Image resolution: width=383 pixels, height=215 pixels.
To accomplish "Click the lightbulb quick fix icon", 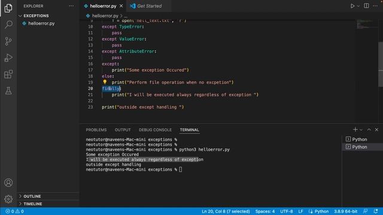I will point(105,82).
